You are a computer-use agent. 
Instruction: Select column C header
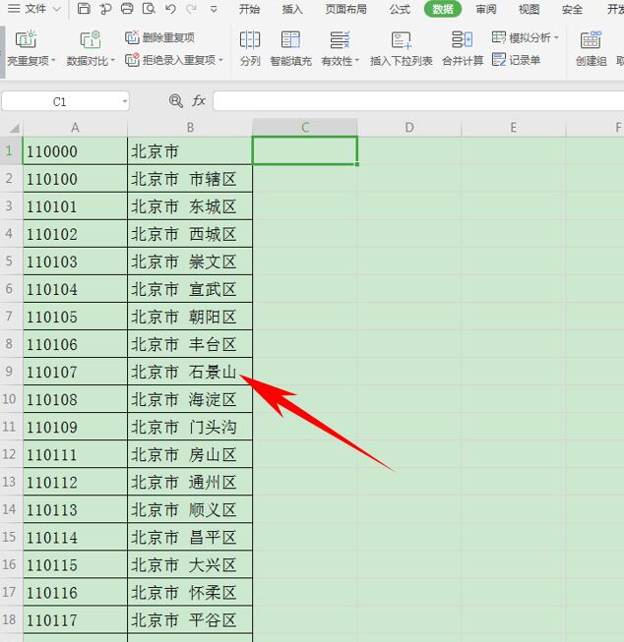(305, 128)
